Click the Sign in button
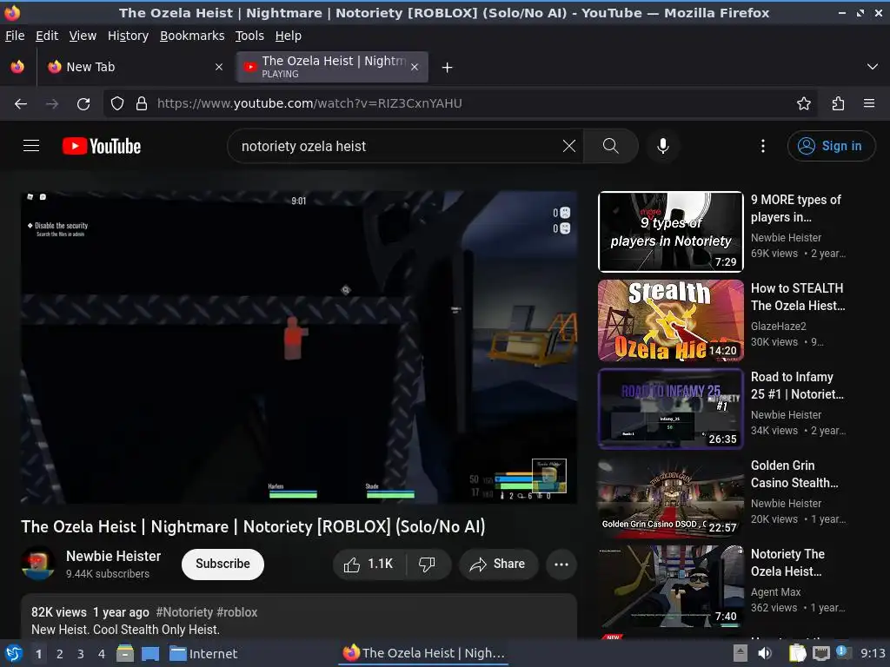 pyautogui.click(x=831, y=146)
